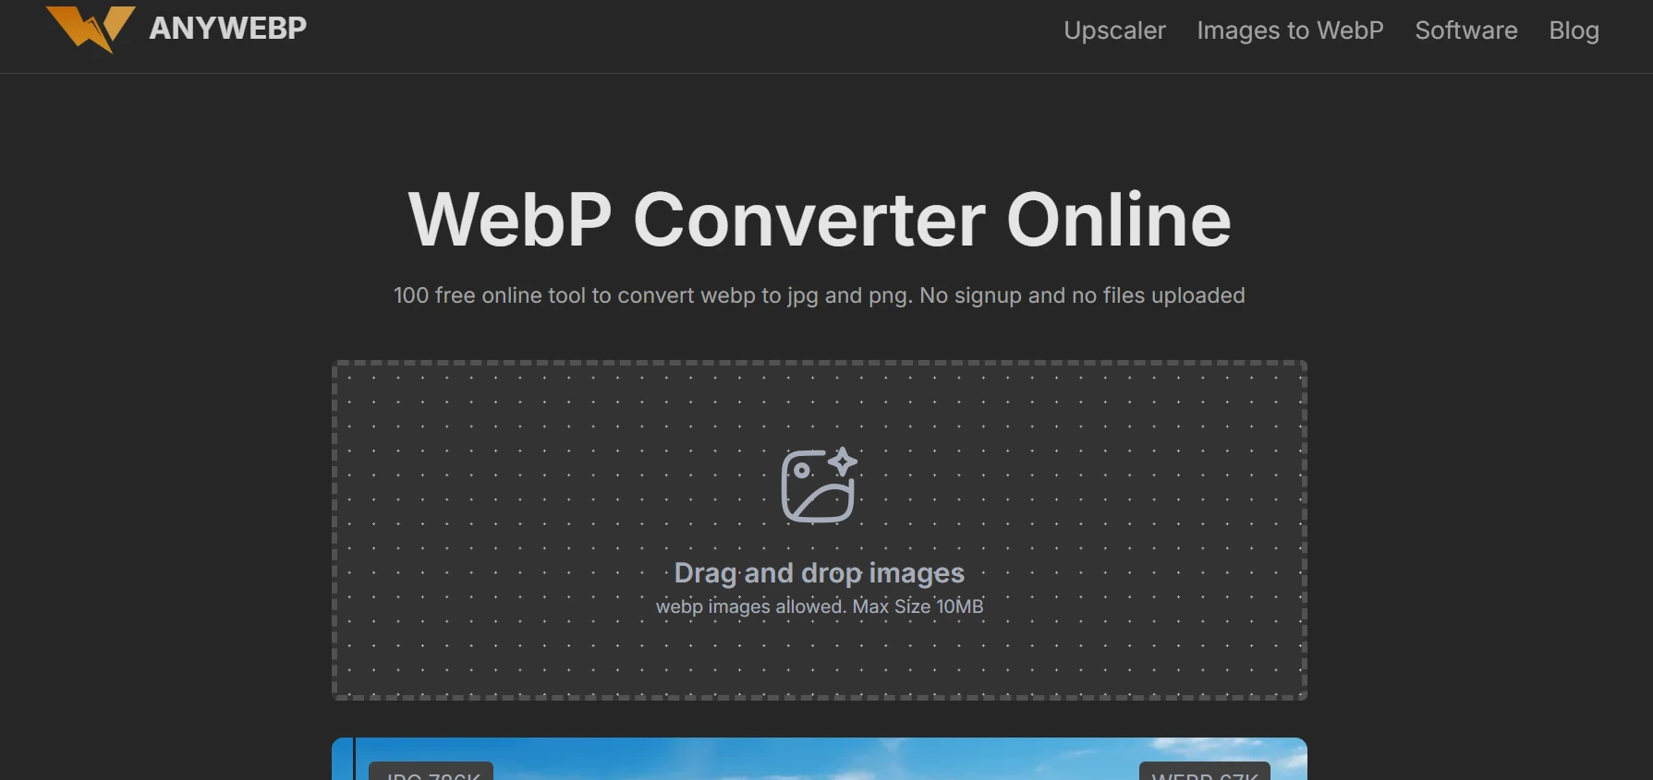
Task: Click the JPG size label on comparison image
Action: coord(431,772)
